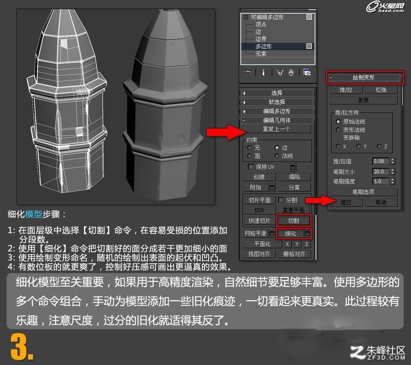This screenshot has height=365, width=411.
Task: Click the 分离 button
Action: pyautogui.click(x=295, y=188)
